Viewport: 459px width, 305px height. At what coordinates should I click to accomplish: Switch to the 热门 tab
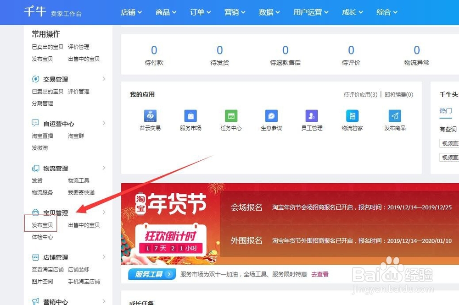click(x=445, y=111)
